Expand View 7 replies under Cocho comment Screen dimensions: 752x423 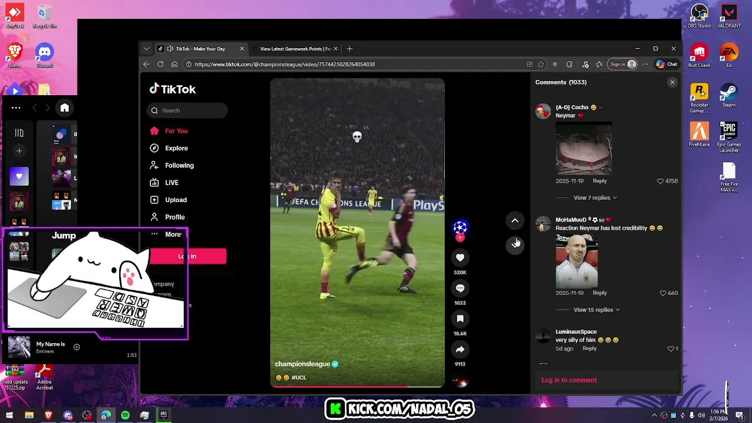595,198
